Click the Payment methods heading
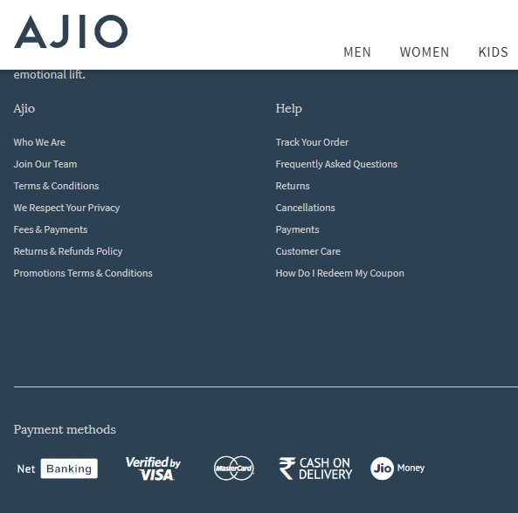 [x=65, y=429]
